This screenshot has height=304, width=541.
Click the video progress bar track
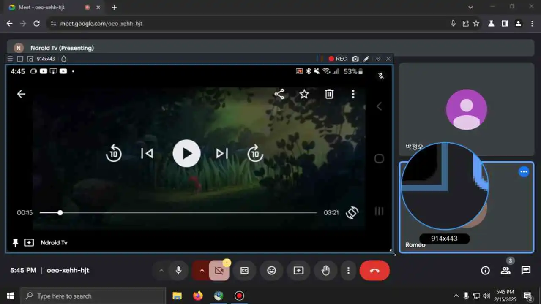point(178,213)
